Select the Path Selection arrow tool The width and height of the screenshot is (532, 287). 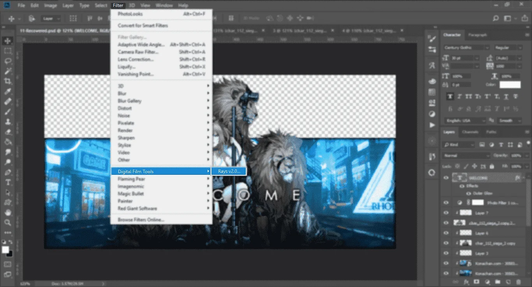tap(7, 192)
